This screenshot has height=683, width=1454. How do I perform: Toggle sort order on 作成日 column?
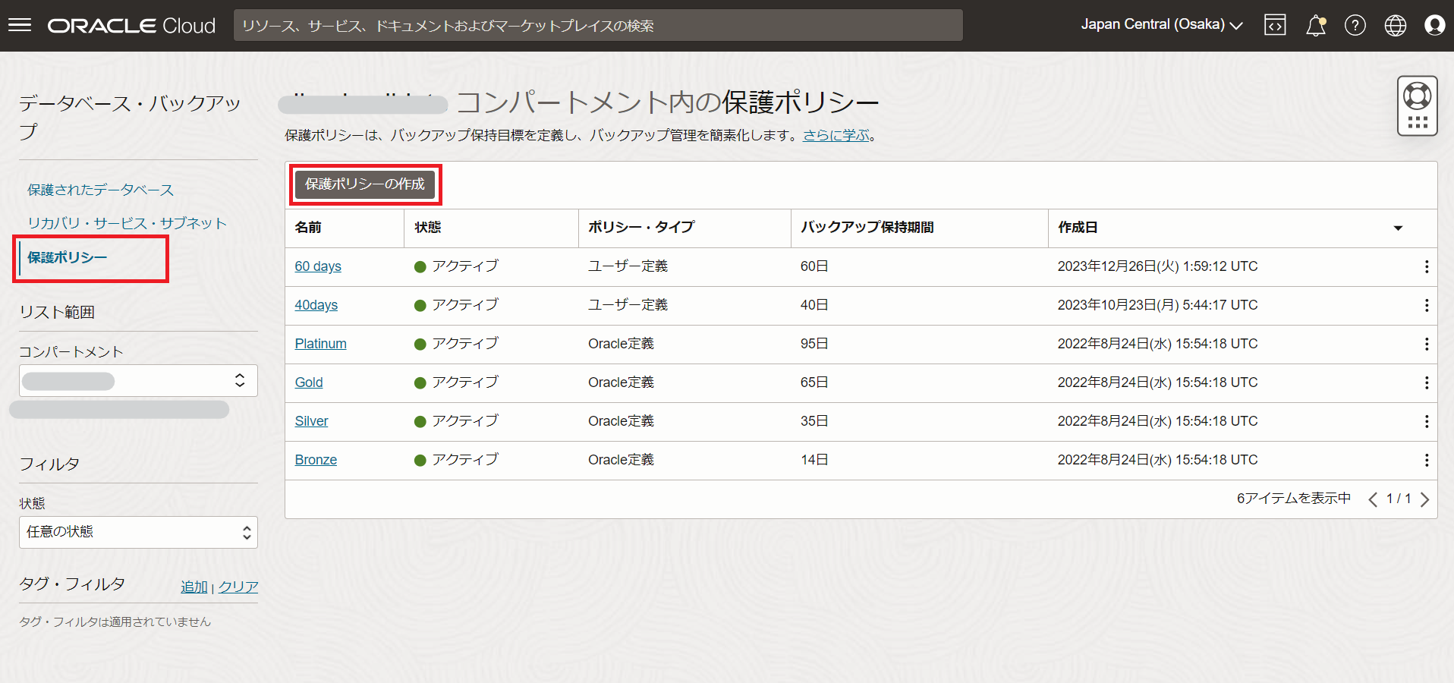(1398, 228)
